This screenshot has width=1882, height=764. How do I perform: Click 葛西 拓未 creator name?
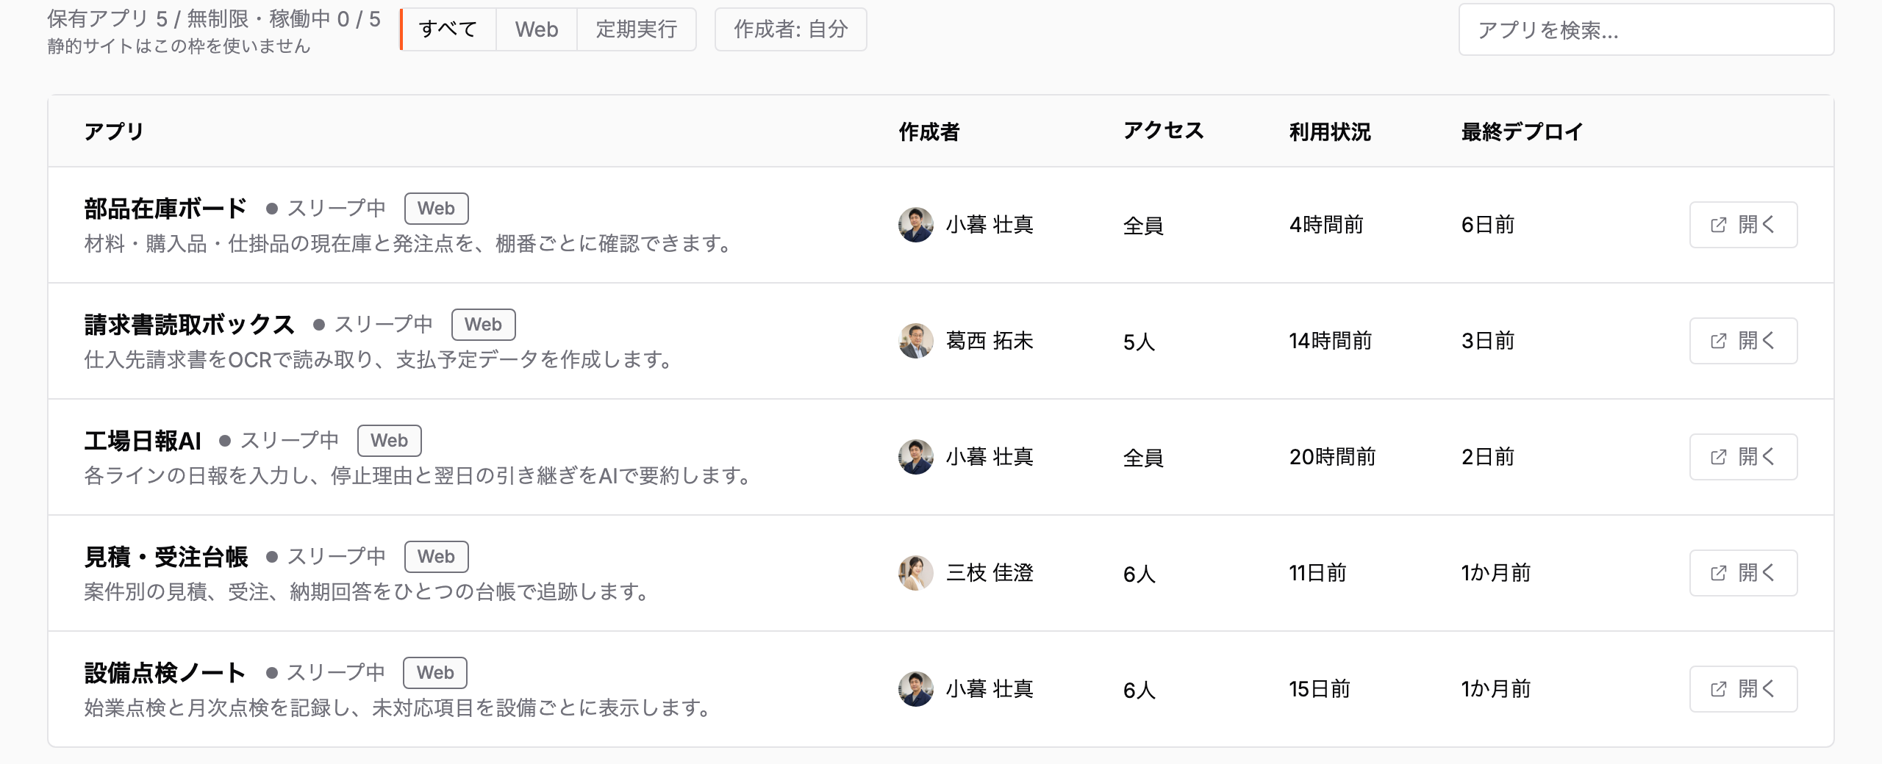pyautogui.click(x=990, y=341)
